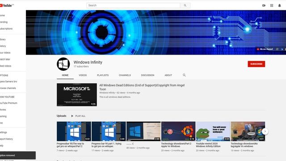Open the create video camera icon
The image size is (286, 161).
[x=264, y=5]
